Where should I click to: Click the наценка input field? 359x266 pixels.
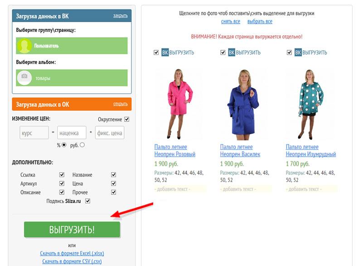click(72, 132)
